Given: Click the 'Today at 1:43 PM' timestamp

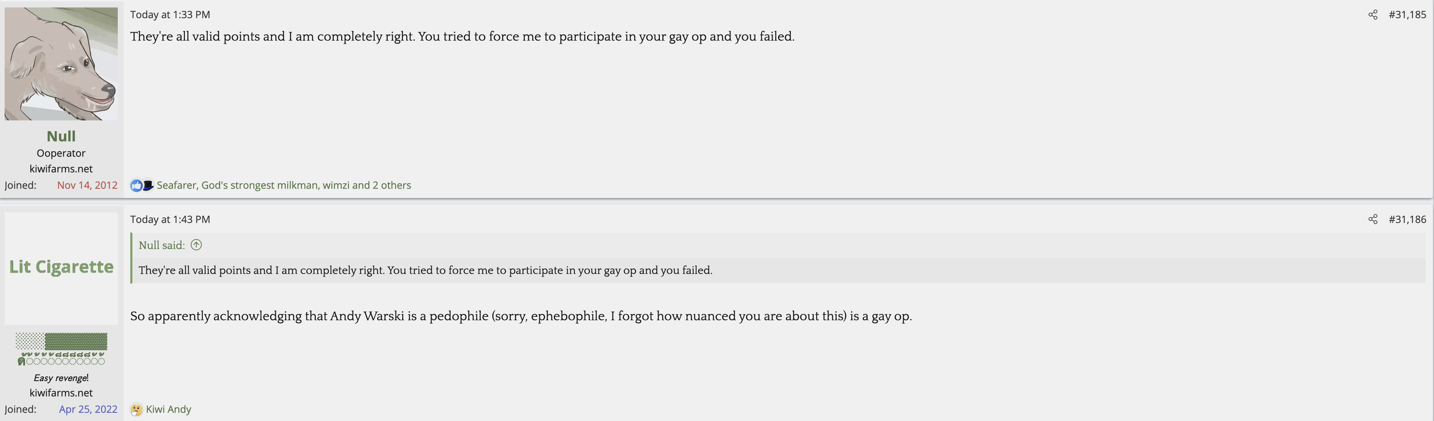Looking at the screenshot, I should [170, 219].
